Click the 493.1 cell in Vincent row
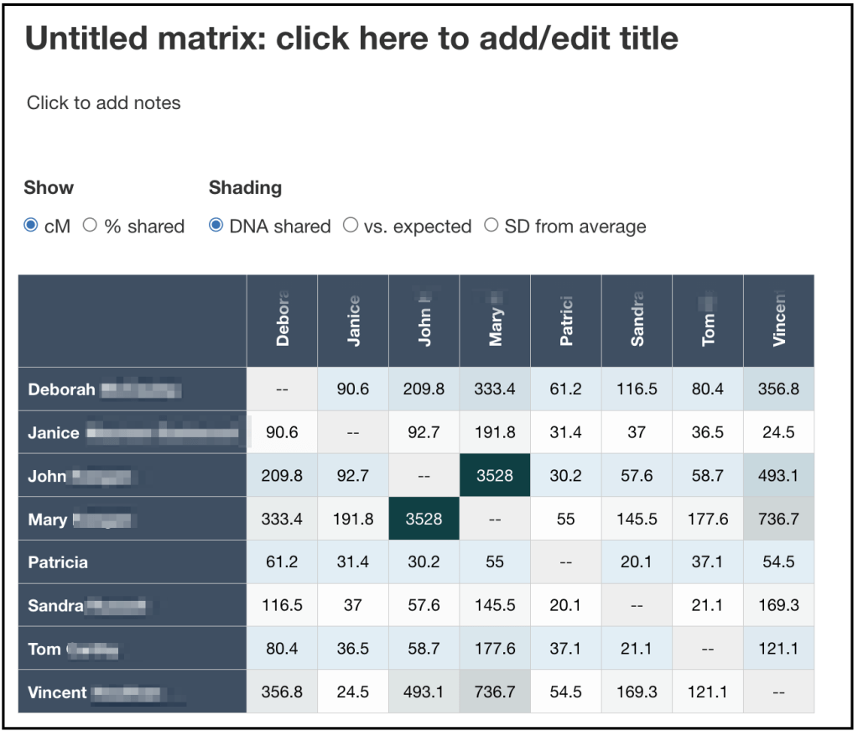858x731 pixels. (424, 692)
